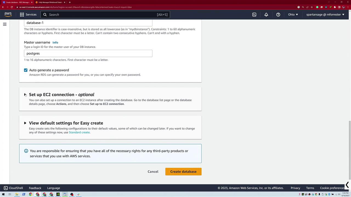Click the Cancel button
The height and width of the screenshot is (197, 351).
[x=153, y=172]
